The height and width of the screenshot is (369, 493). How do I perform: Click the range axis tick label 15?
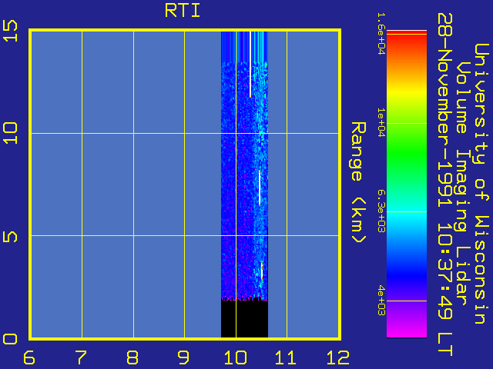coord(10,31)
